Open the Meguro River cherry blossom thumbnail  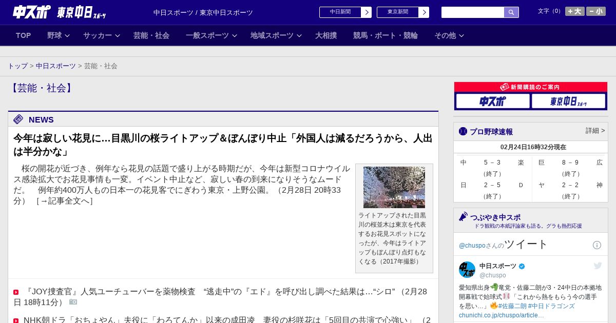394,187
